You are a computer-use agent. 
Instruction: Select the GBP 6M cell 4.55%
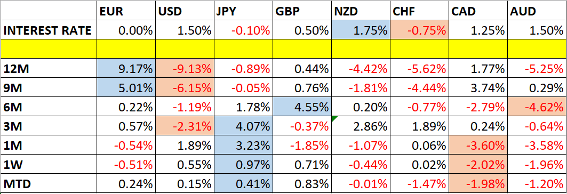click(x=301, y=107)
